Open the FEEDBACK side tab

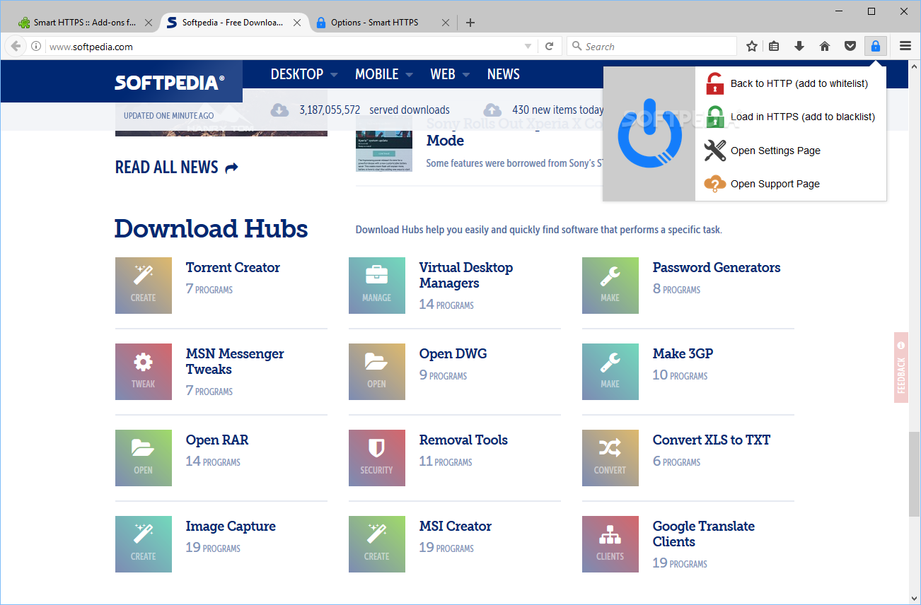901,368
